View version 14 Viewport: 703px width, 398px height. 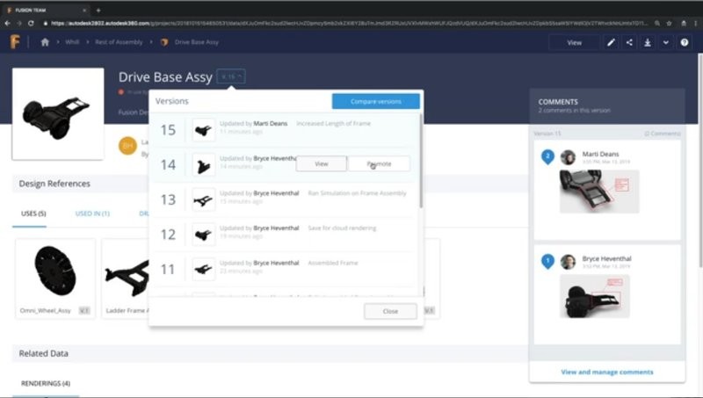pyautogui.click(x=321, y=163)
